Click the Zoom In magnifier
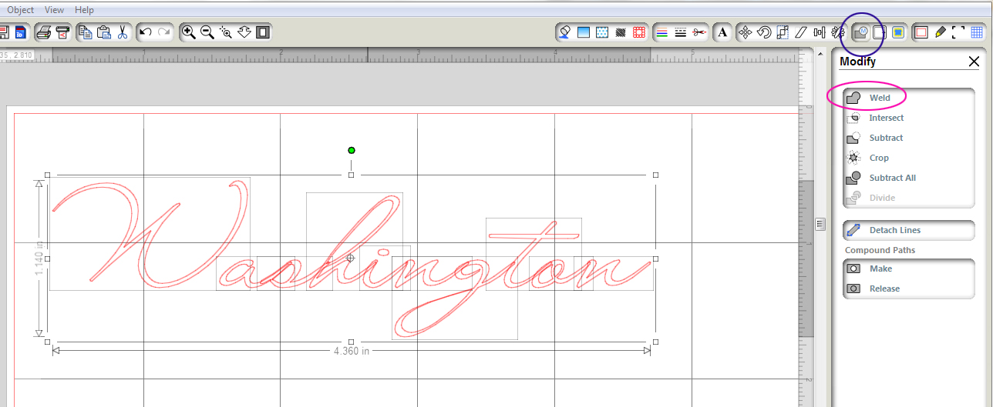Image resolution: width=993 pixels, height=407 pixels. click(189, 32)
